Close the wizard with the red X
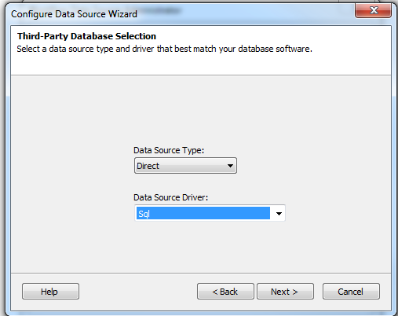 point(373,10)
